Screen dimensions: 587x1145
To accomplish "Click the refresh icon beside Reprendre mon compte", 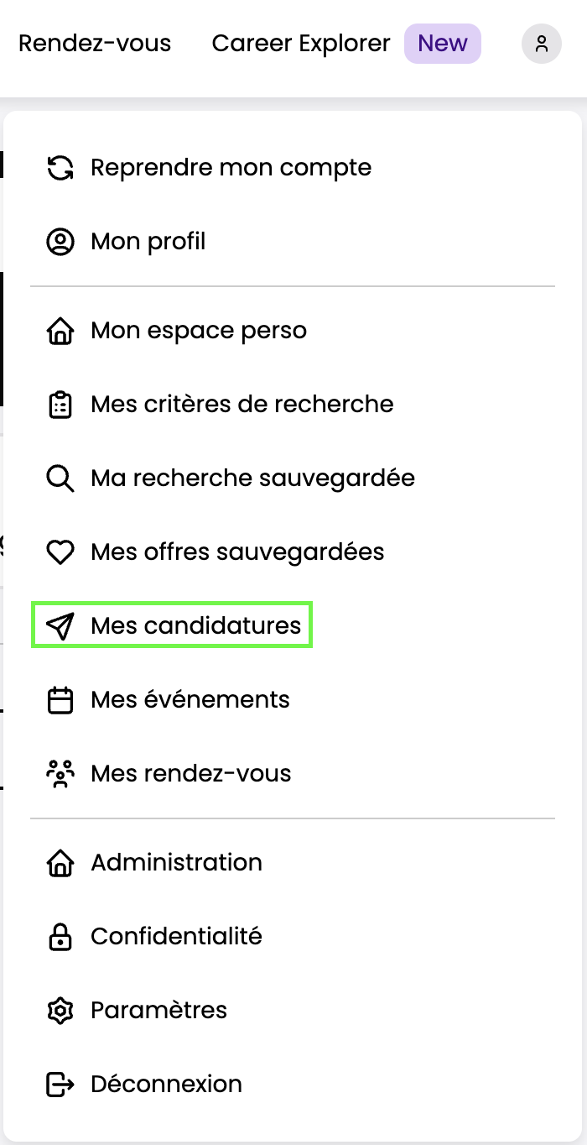I will tap(60, 168).
